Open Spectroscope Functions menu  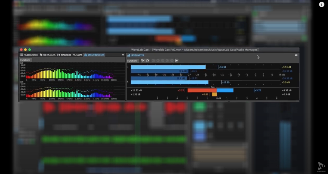[25, 60]
